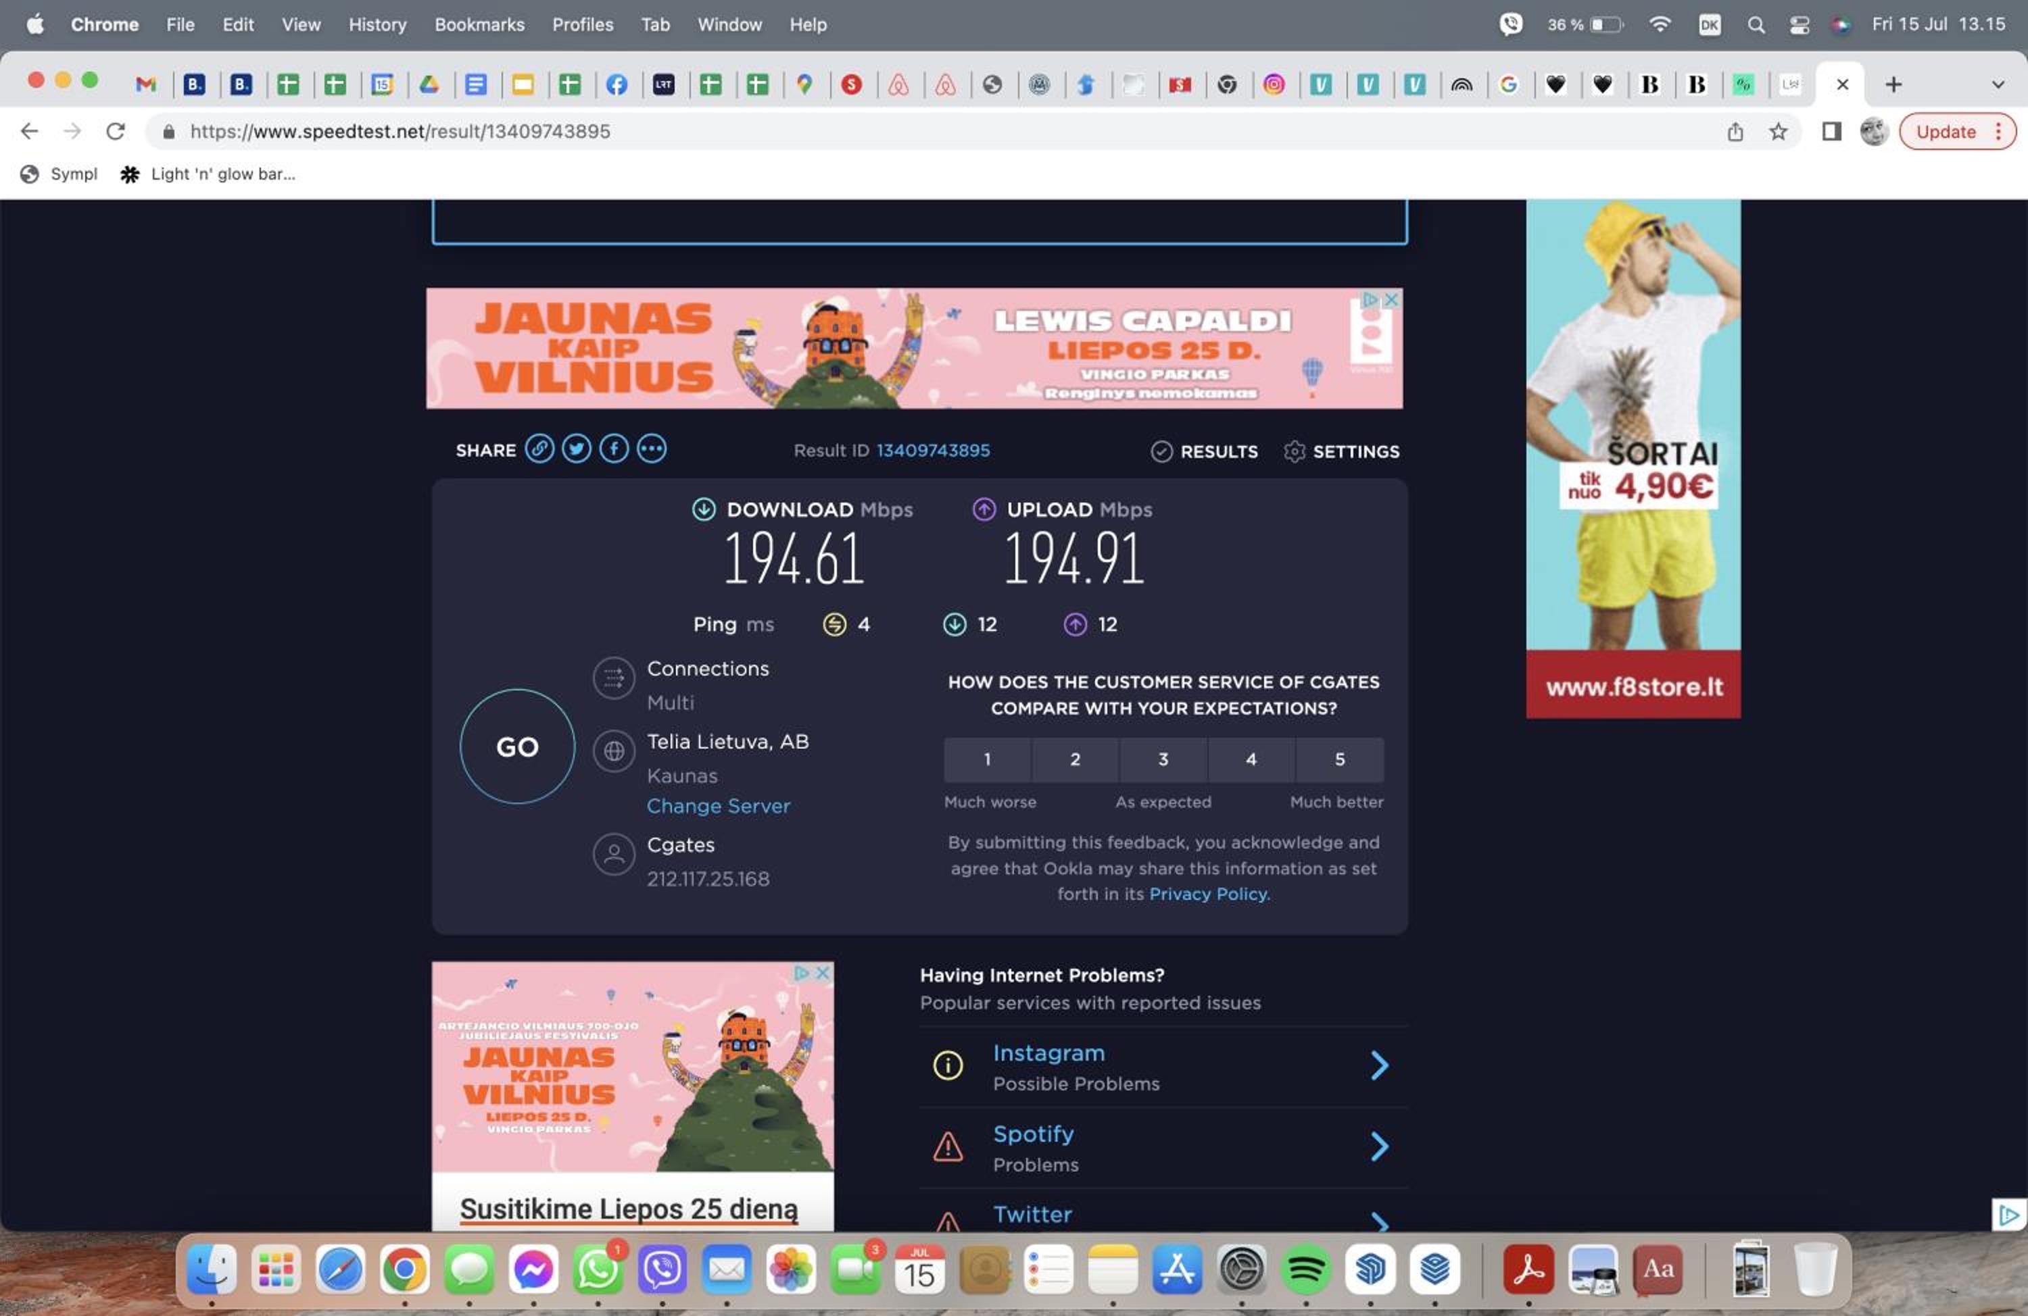Close the pink banner advertisement

[1391, 299]
